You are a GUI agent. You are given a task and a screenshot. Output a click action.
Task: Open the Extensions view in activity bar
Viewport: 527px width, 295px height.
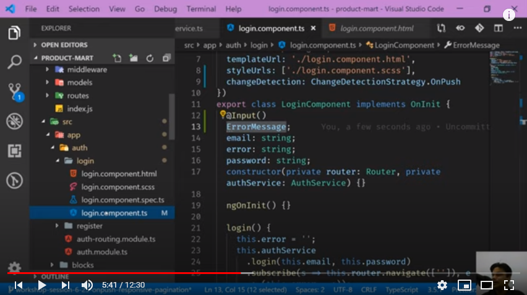pyautogui.click(x=14, y=151)
